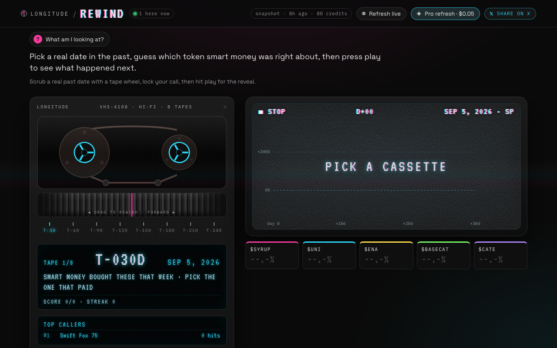Click the green live presence dot
Screen dimensions: 557x348
(135, 14)
